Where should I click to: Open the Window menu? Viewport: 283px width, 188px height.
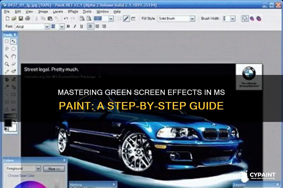pyautogui.click(x=102, y=12)
